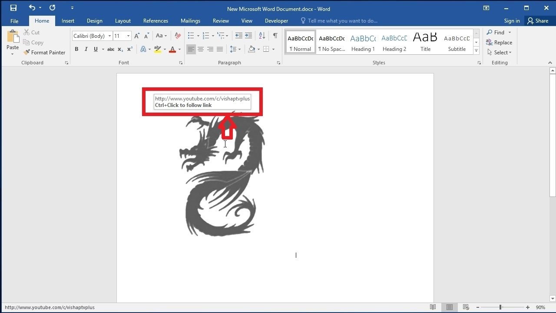Open the font size dropdown

(x=128, y=36)
